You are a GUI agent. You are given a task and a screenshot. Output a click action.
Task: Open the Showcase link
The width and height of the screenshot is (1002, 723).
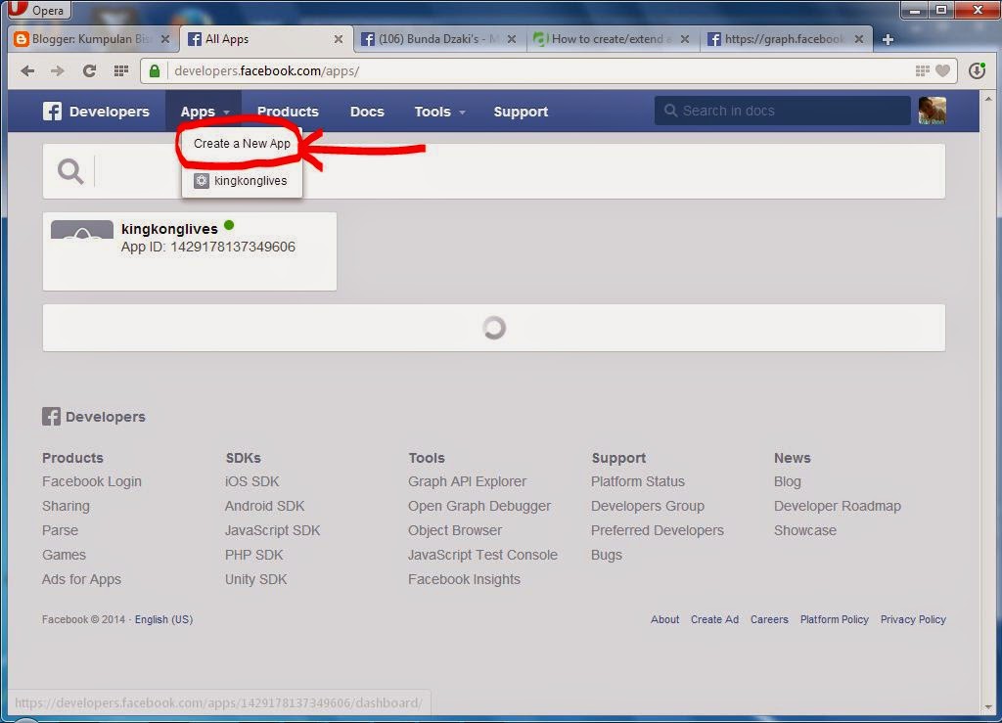pyautogui.click(x=805, y=530)
